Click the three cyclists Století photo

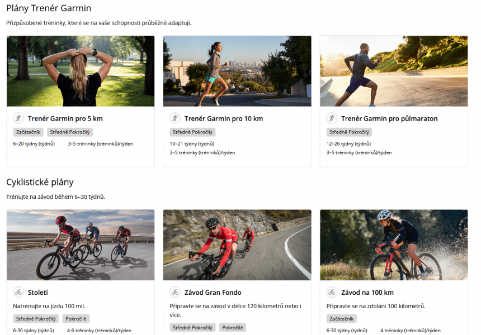pyautogui.click(x=81, y=245)
